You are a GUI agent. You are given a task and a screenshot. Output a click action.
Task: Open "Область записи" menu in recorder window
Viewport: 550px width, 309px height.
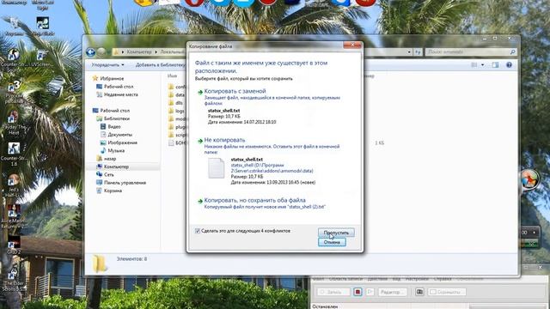345,279
